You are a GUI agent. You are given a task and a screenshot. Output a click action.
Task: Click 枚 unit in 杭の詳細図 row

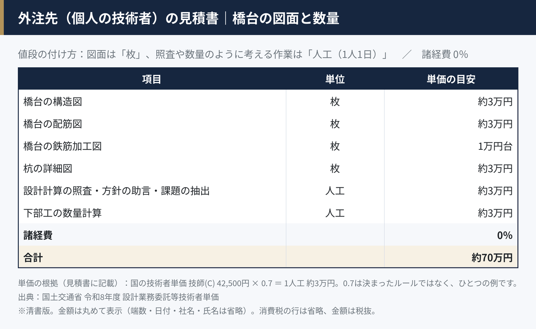point(335,169)
